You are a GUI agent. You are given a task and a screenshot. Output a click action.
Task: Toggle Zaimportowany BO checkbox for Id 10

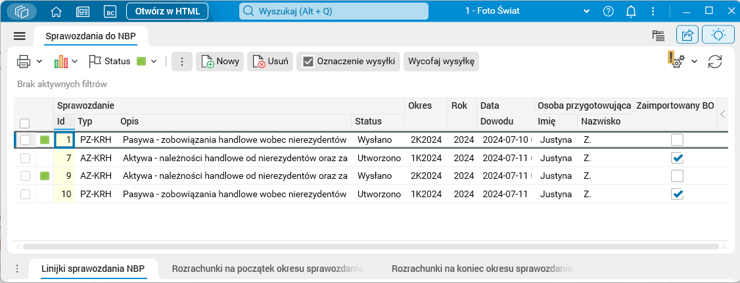coord(677,194)
